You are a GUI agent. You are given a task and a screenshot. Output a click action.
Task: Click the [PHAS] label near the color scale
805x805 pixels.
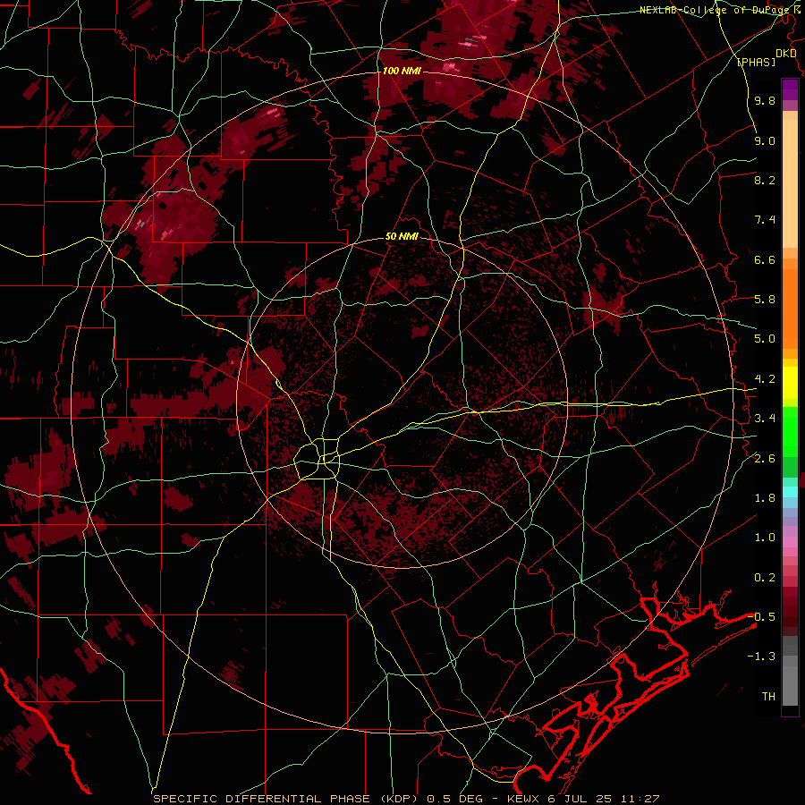tap(756, 63)
